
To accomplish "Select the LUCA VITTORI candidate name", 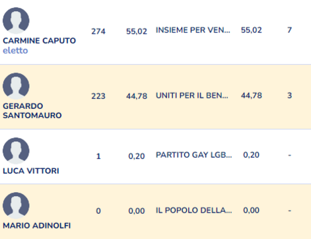I will click(31, 171).
